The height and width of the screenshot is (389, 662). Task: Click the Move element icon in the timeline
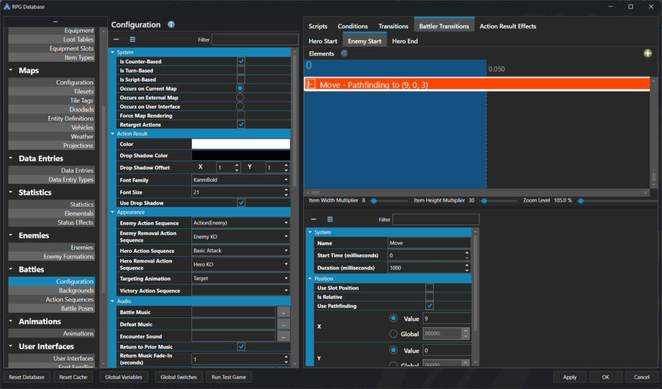(x=311, y=85)
